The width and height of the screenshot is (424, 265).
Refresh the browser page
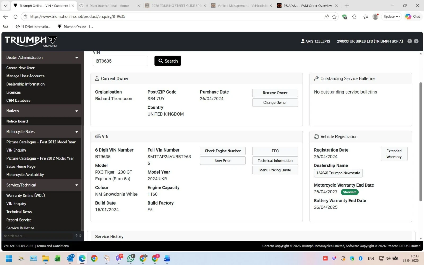(x=15, y=17)
